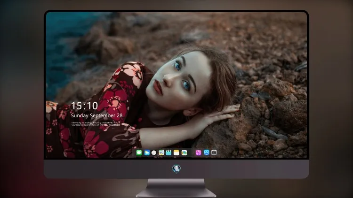Open the yellow-framed slideshow app icon in dock
The width and height of the screenshot is (353, 198).
(161, 153)
